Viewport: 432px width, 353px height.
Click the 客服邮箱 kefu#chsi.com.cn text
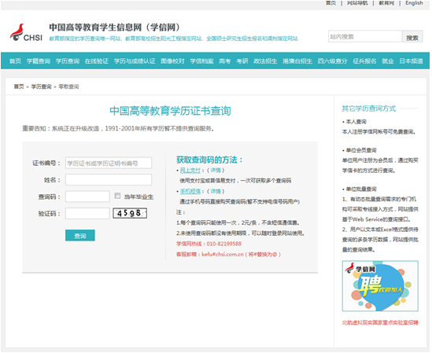[228, 255]
